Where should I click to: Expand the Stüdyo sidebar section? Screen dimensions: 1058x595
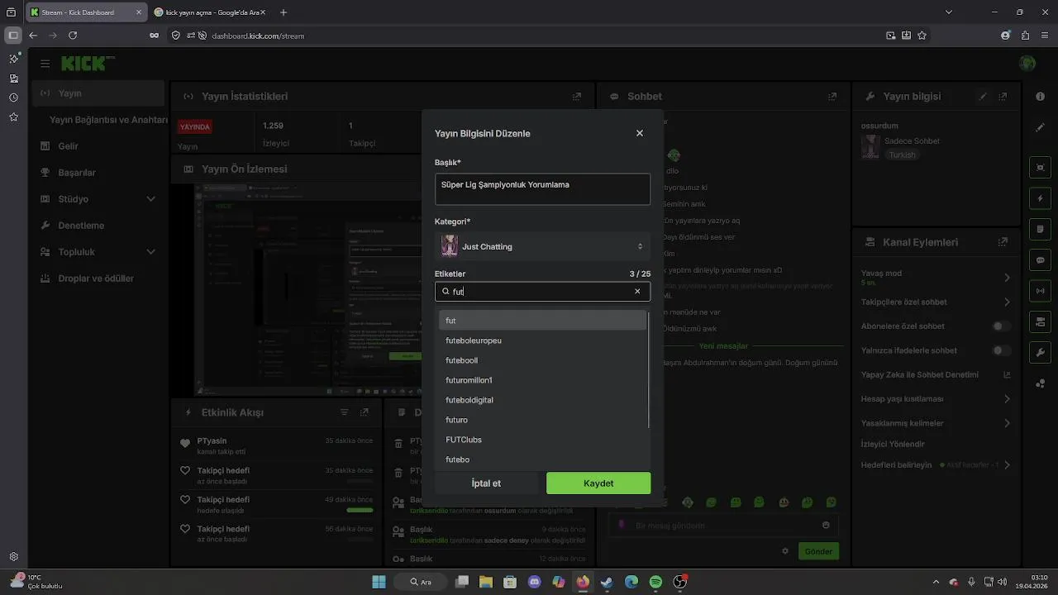(x=98, y=199)
